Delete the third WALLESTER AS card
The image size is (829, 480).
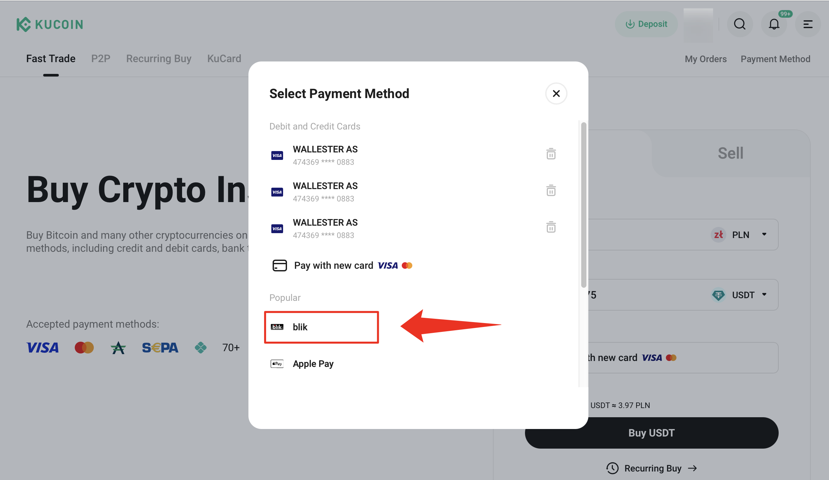[551, 227]
